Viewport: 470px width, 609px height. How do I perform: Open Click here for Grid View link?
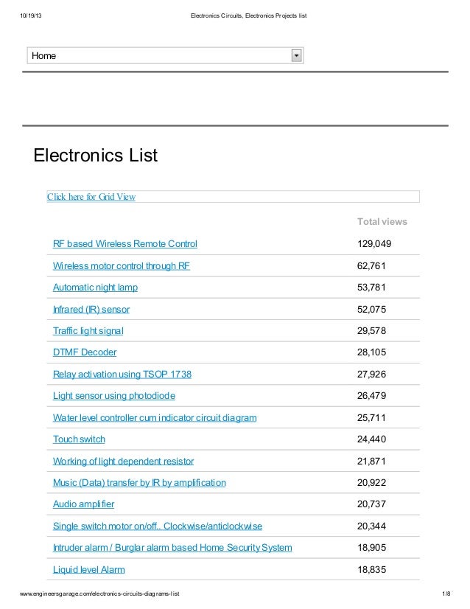click(x=91, y=197)
